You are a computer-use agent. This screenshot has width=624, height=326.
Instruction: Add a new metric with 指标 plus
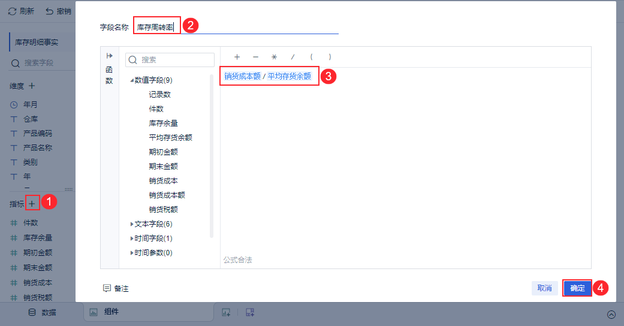pos(32,204)
